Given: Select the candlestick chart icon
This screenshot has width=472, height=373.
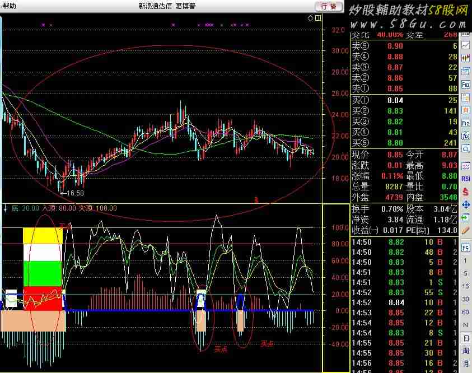Looking at the screenshot, I should coord(466,58).
